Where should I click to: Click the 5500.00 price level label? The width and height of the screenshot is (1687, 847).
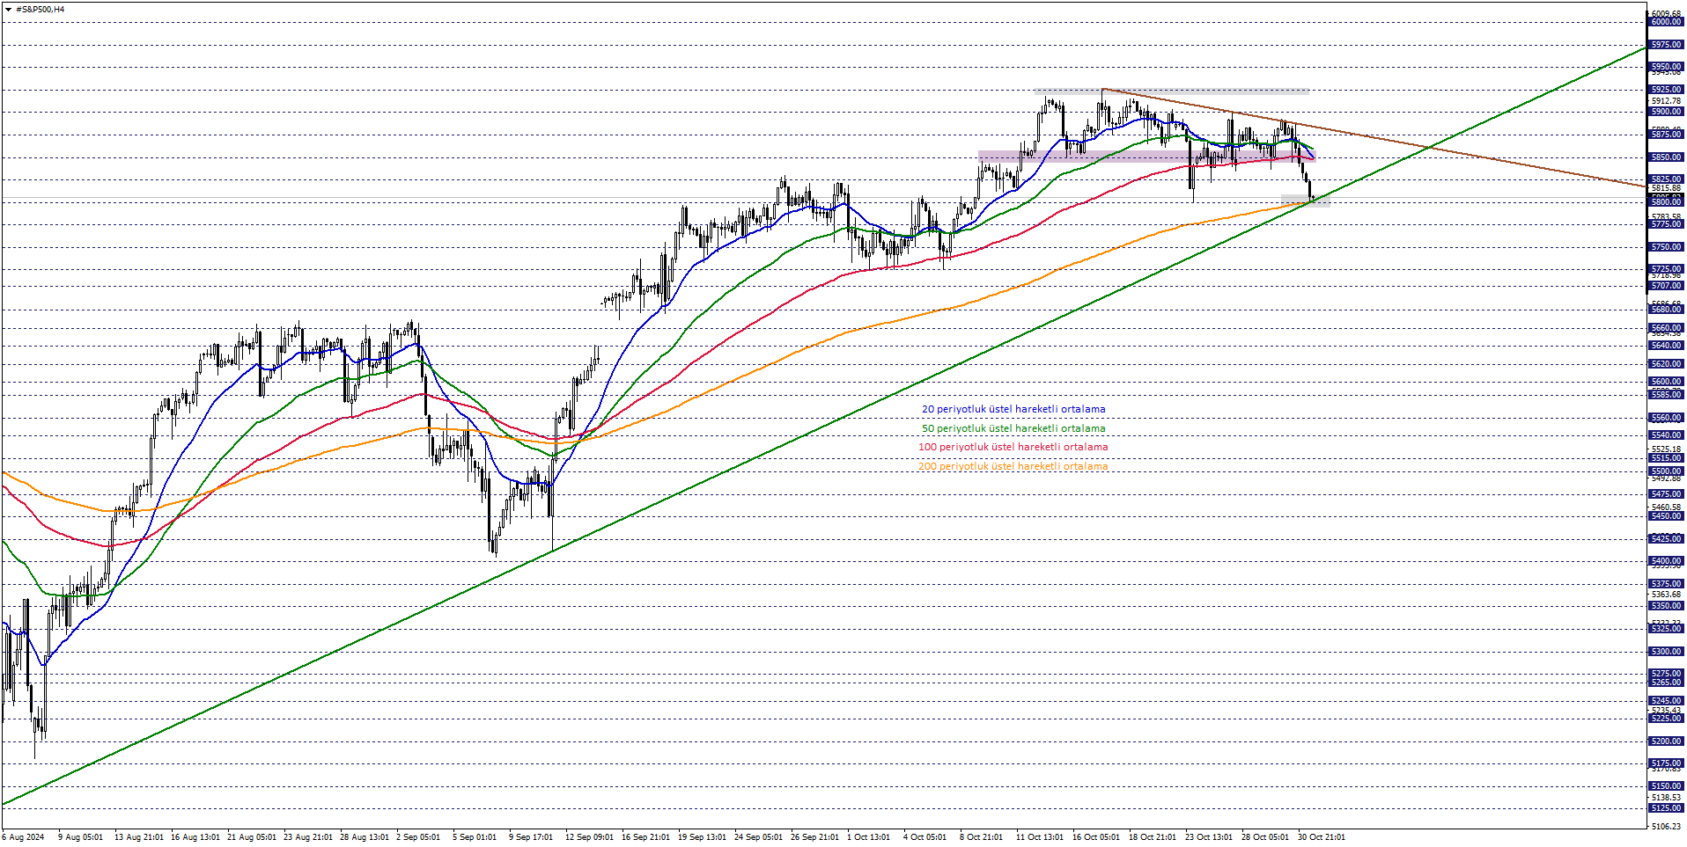coord(1666,471)
